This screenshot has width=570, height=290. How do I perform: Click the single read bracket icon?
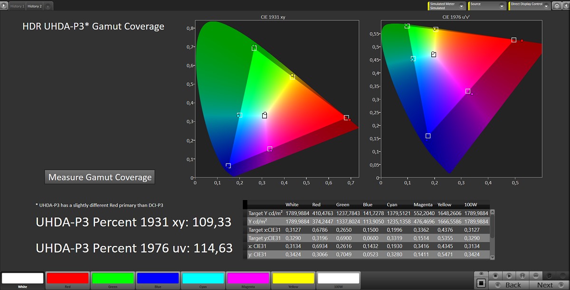[x=522, y=275]
